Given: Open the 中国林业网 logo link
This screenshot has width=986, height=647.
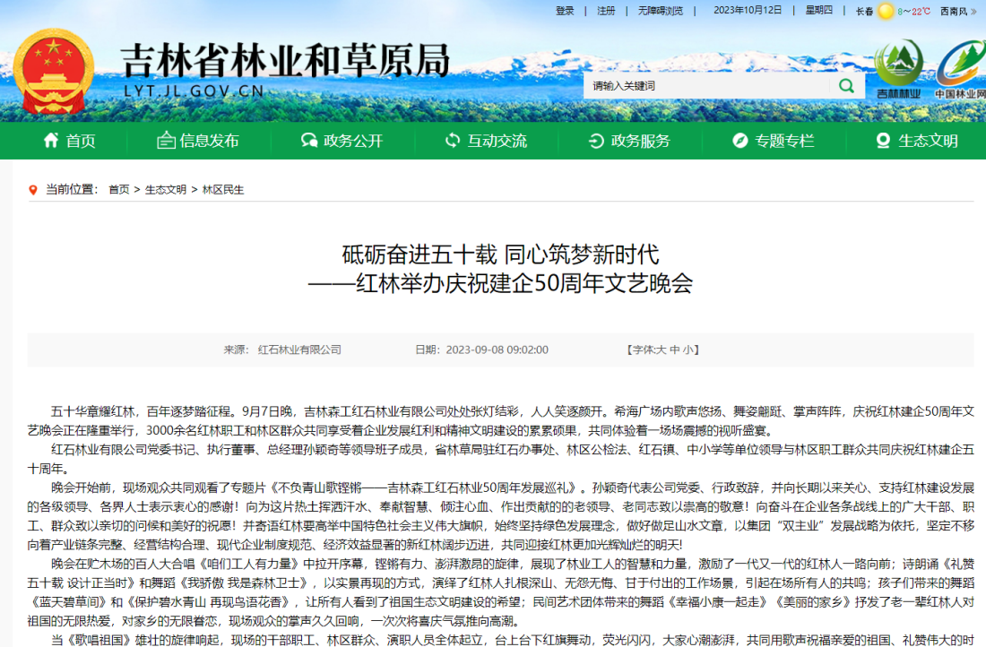Looking at the screenshot, I should [x=961, y=70].
